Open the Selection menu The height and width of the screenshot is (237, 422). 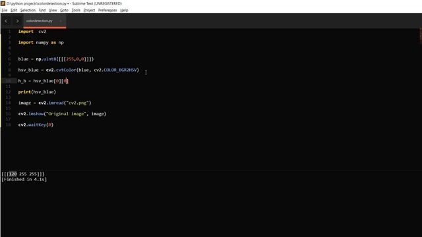click(x=28, y=11)
